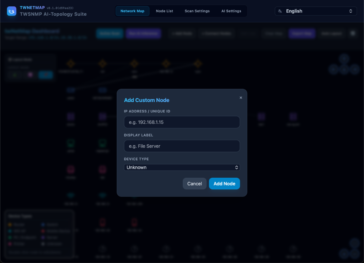The width and height of the screenshot is (364, 263).
Task: Click the TWNETMAP smiley logo icon
Action: (12, 11)
